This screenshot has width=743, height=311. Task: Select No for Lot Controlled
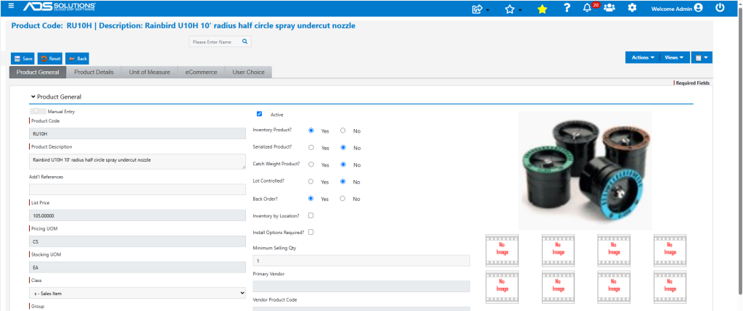pos(343,181)
